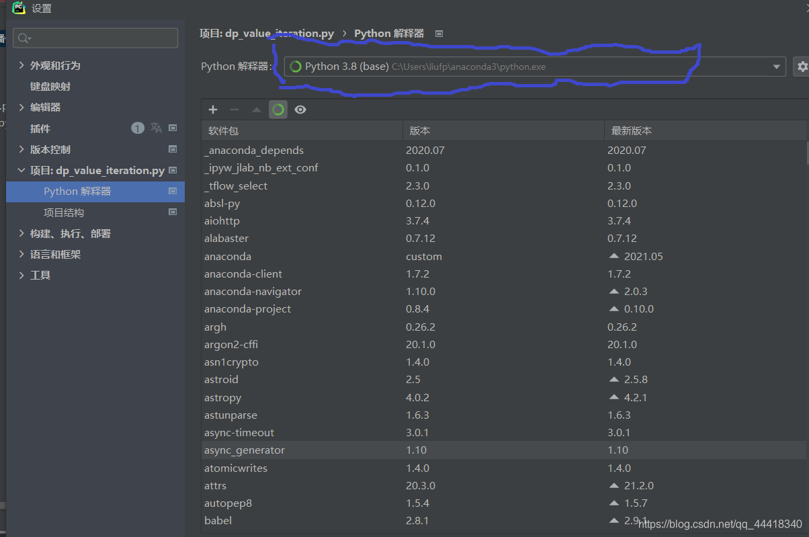Viewport: 809px width, 537px height.
Task: Click upgrade arrow next to attrs 21.2.0
Action: [x=613, y=485]
